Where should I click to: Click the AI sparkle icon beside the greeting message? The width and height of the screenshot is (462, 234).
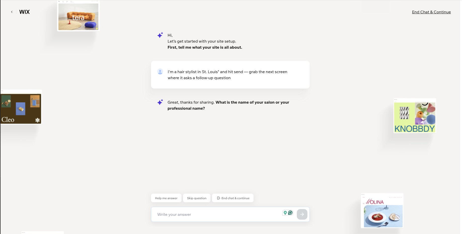click(160, 35)
